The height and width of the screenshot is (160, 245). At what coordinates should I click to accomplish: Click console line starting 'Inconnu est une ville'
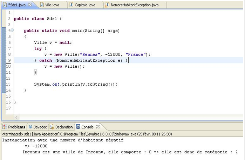click(x=130, y=152)
